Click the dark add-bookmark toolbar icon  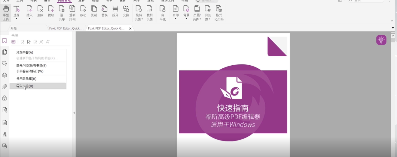29,42
